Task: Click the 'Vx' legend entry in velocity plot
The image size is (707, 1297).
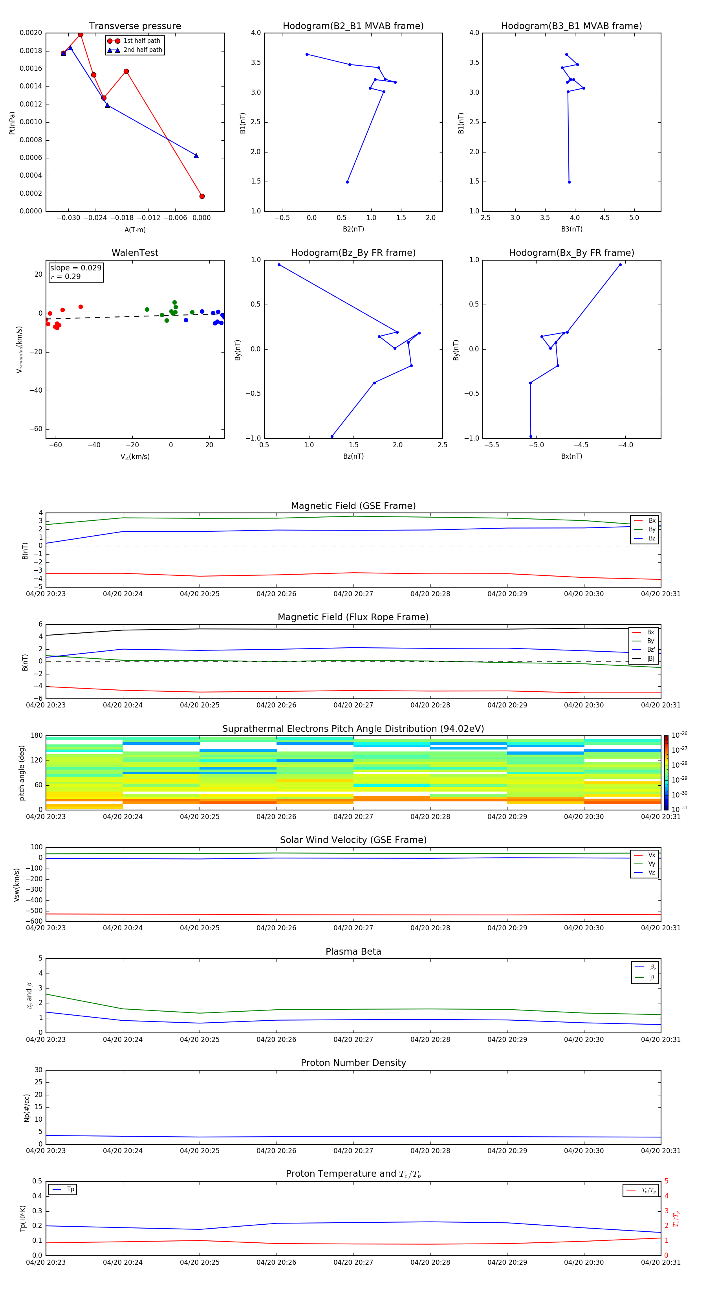Action: [645, 855]
